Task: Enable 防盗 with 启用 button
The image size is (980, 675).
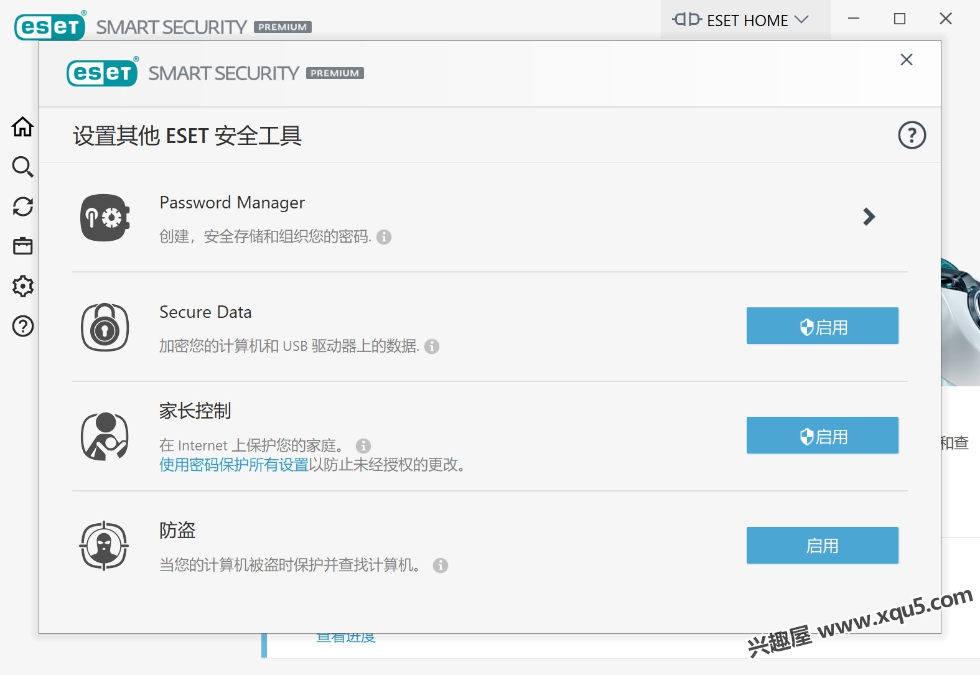Action: point(822,546)
